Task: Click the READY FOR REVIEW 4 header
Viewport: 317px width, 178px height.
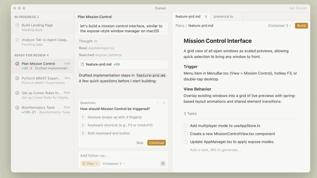Action: (31, 55)
